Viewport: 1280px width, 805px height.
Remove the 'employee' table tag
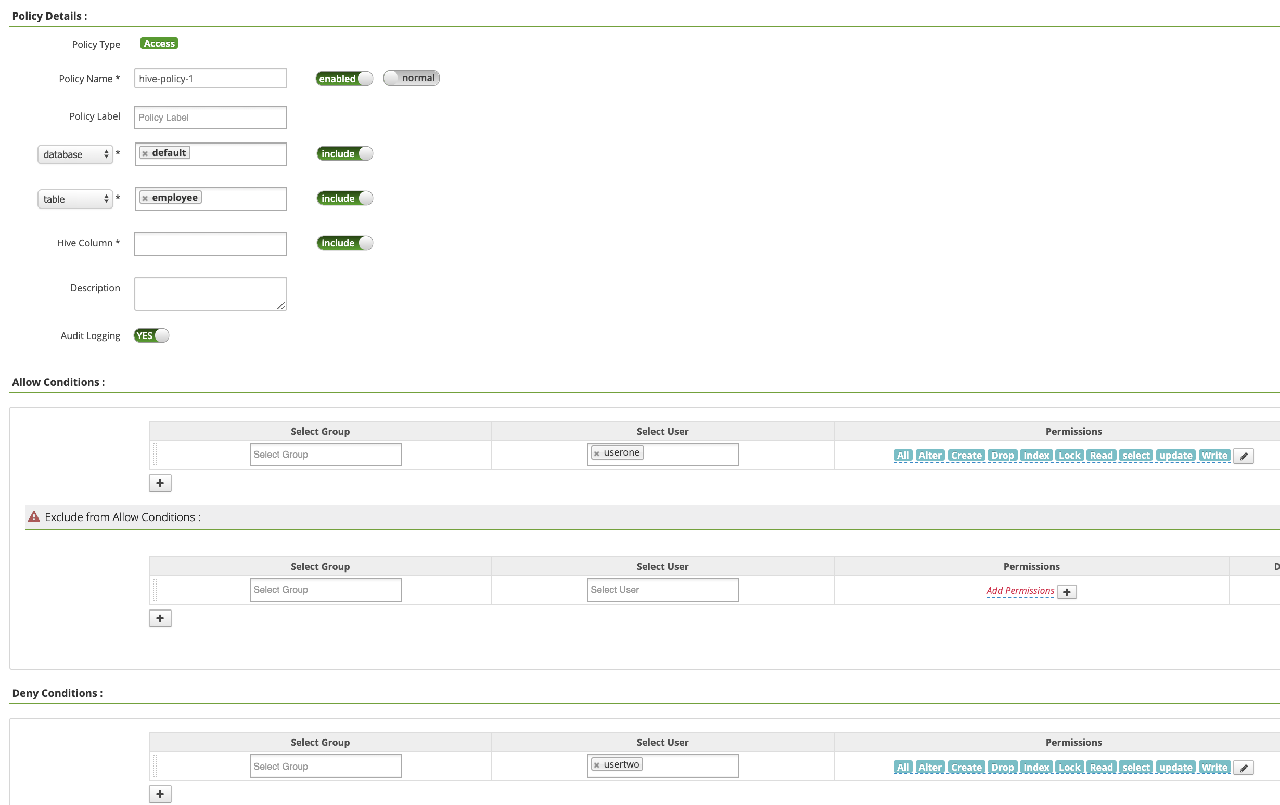[145, 198]
